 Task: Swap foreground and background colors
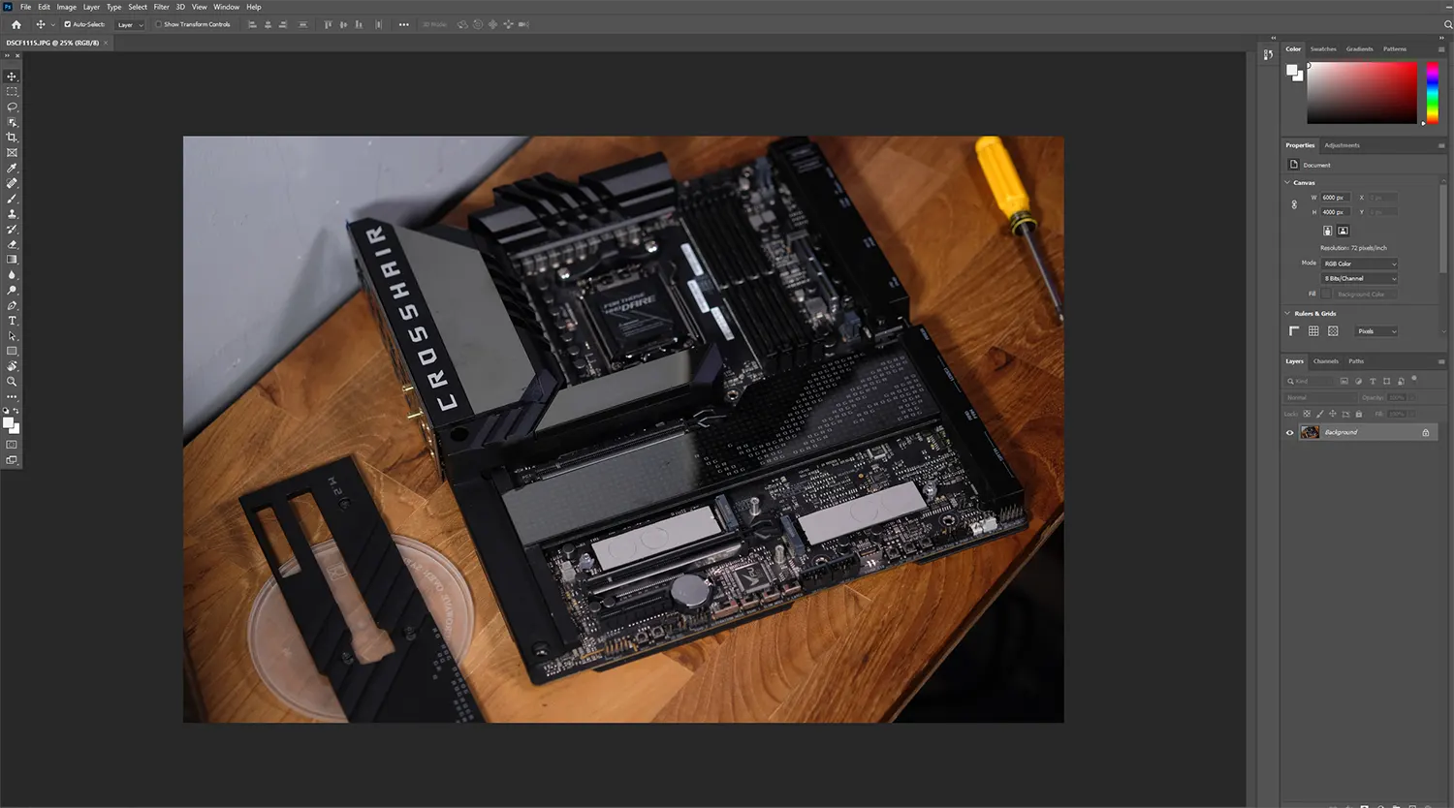16,411
